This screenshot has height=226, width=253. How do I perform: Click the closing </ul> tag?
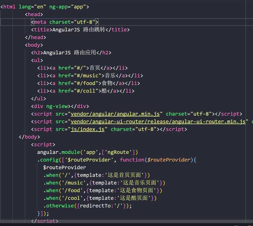point(39,99)
